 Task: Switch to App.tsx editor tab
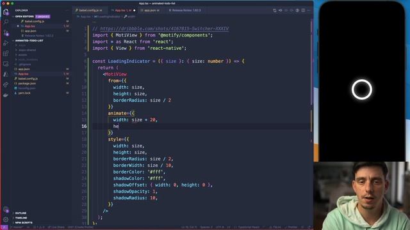[x=123, y=10]
